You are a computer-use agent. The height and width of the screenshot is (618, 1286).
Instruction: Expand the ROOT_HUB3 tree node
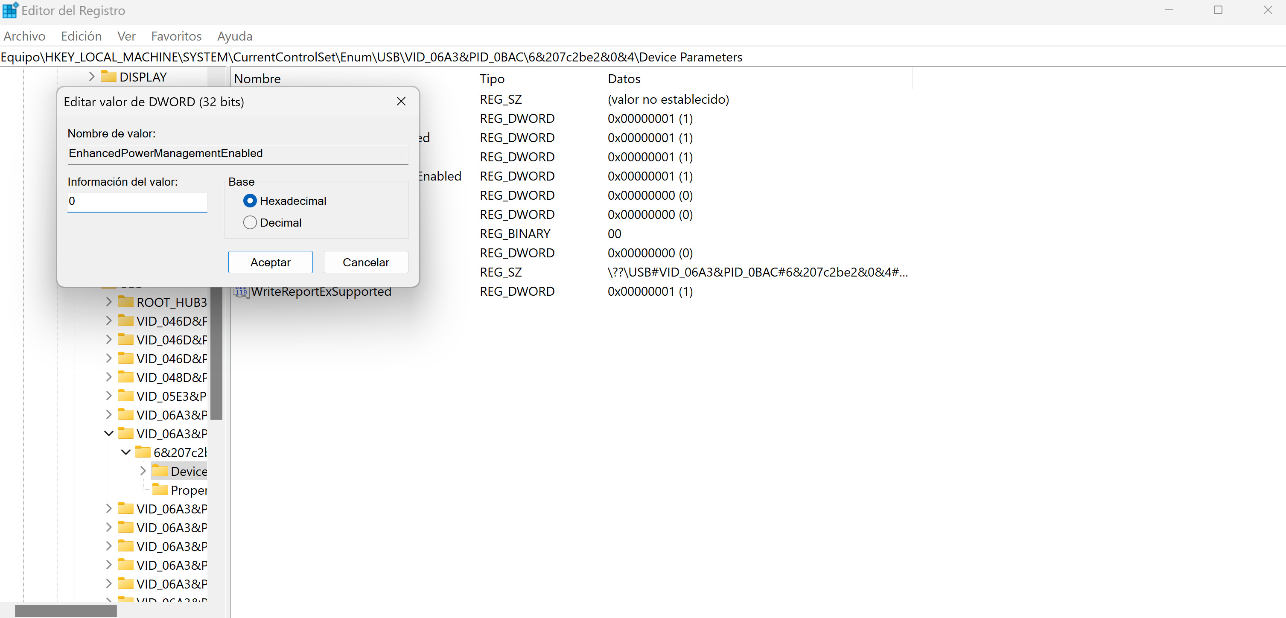pos(109,302)
